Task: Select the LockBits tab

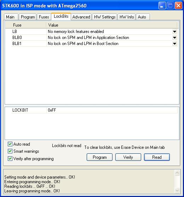Action: [x=61, y=16]
